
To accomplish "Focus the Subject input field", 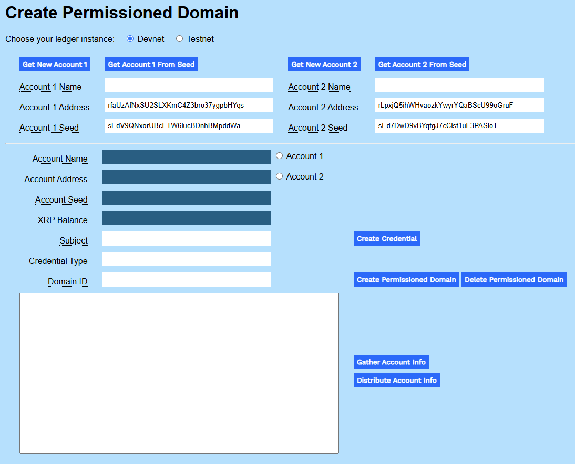I will tap(187, 239).
